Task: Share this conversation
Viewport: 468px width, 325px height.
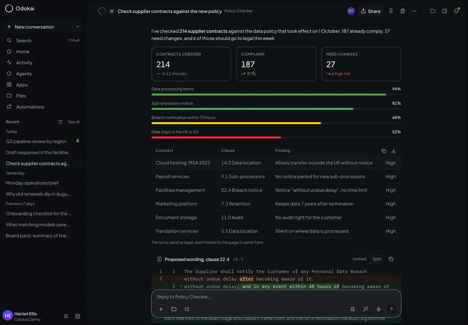Action: tap(370, 11)
